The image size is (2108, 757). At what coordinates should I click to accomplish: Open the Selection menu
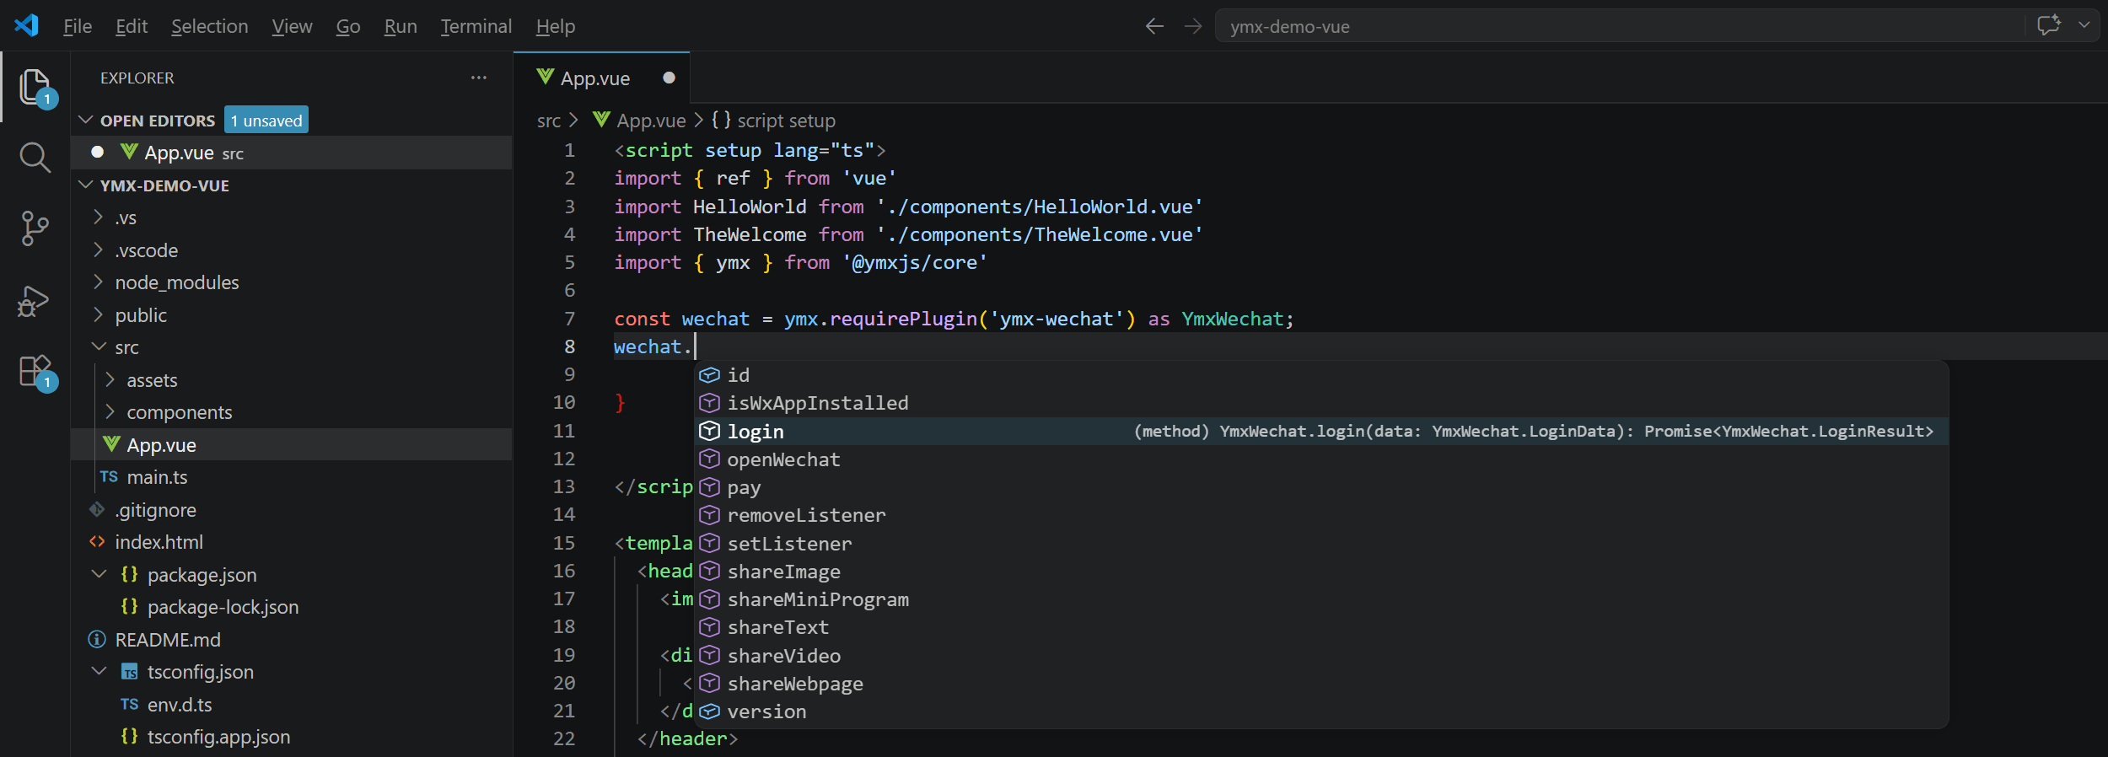tap(210, 26)
